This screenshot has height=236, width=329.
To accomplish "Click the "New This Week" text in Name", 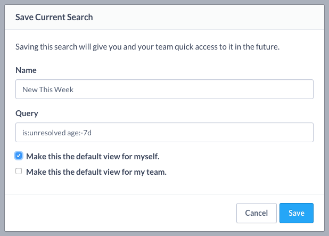I will [x=48, y=89].
